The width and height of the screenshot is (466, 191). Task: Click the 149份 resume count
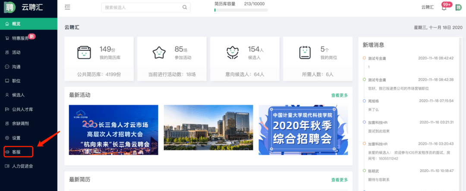pyautogui.click(x=107, y=49)
